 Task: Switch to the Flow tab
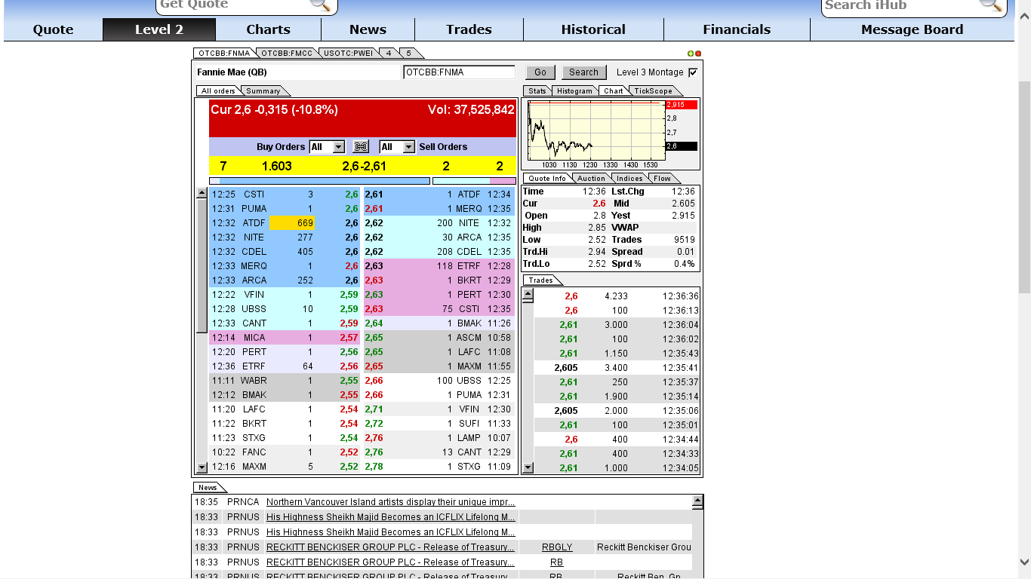pos(662,179)
